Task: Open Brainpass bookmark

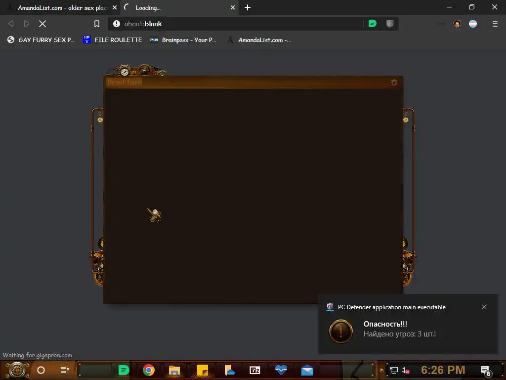Action: pos(183,40)
